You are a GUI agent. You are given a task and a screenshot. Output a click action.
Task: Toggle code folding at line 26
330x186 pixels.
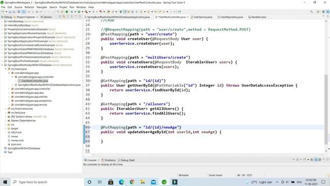pos(91,34)
